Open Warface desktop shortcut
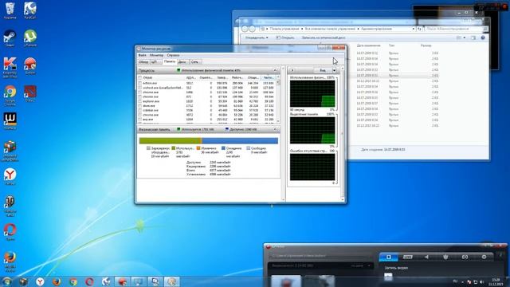The height and width of the screenshot is (287, 510). click(10, 121)
